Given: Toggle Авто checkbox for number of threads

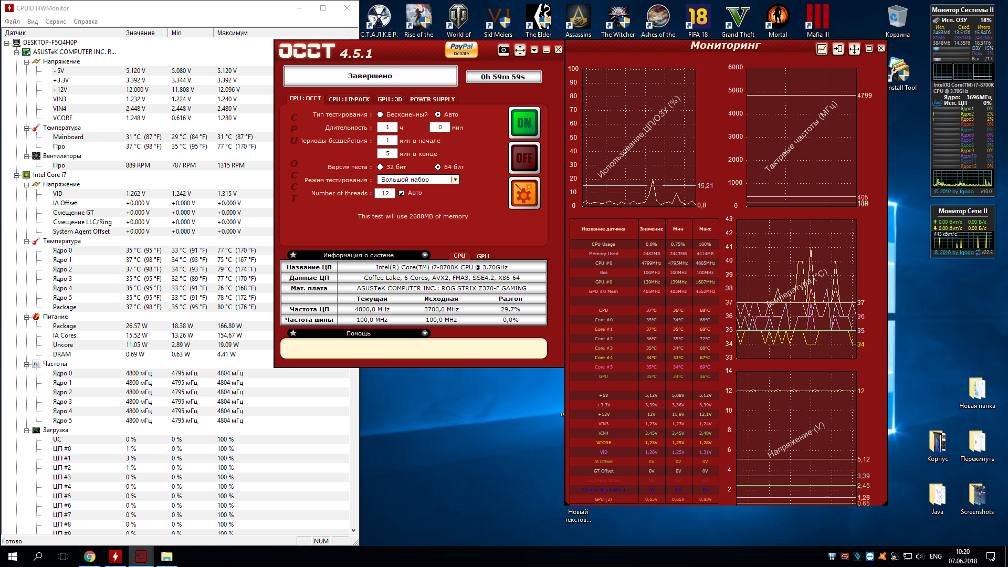Looking at the screenshot, I should pos(402,193).
